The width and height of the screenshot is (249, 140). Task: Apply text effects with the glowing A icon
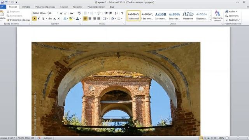[x=65, y=19]
